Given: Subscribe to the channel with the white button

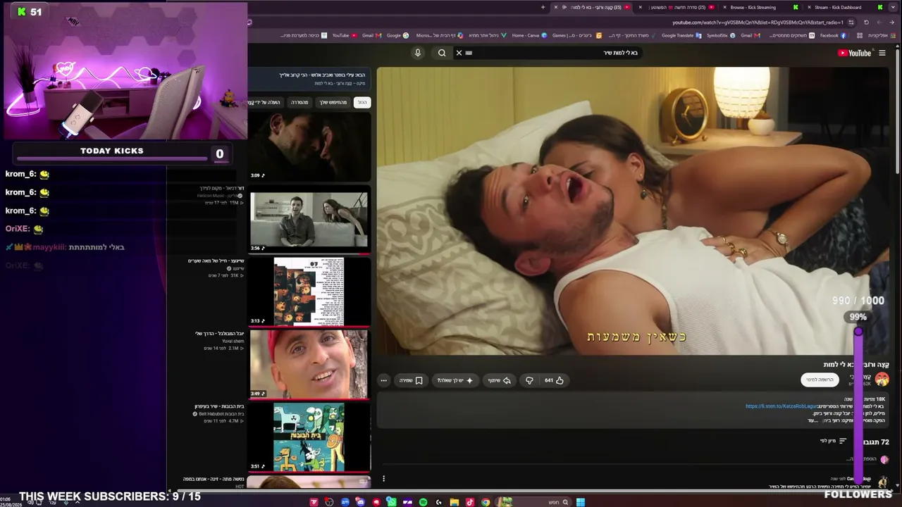Looking at the screenshot, I should (x=820, y=380).
